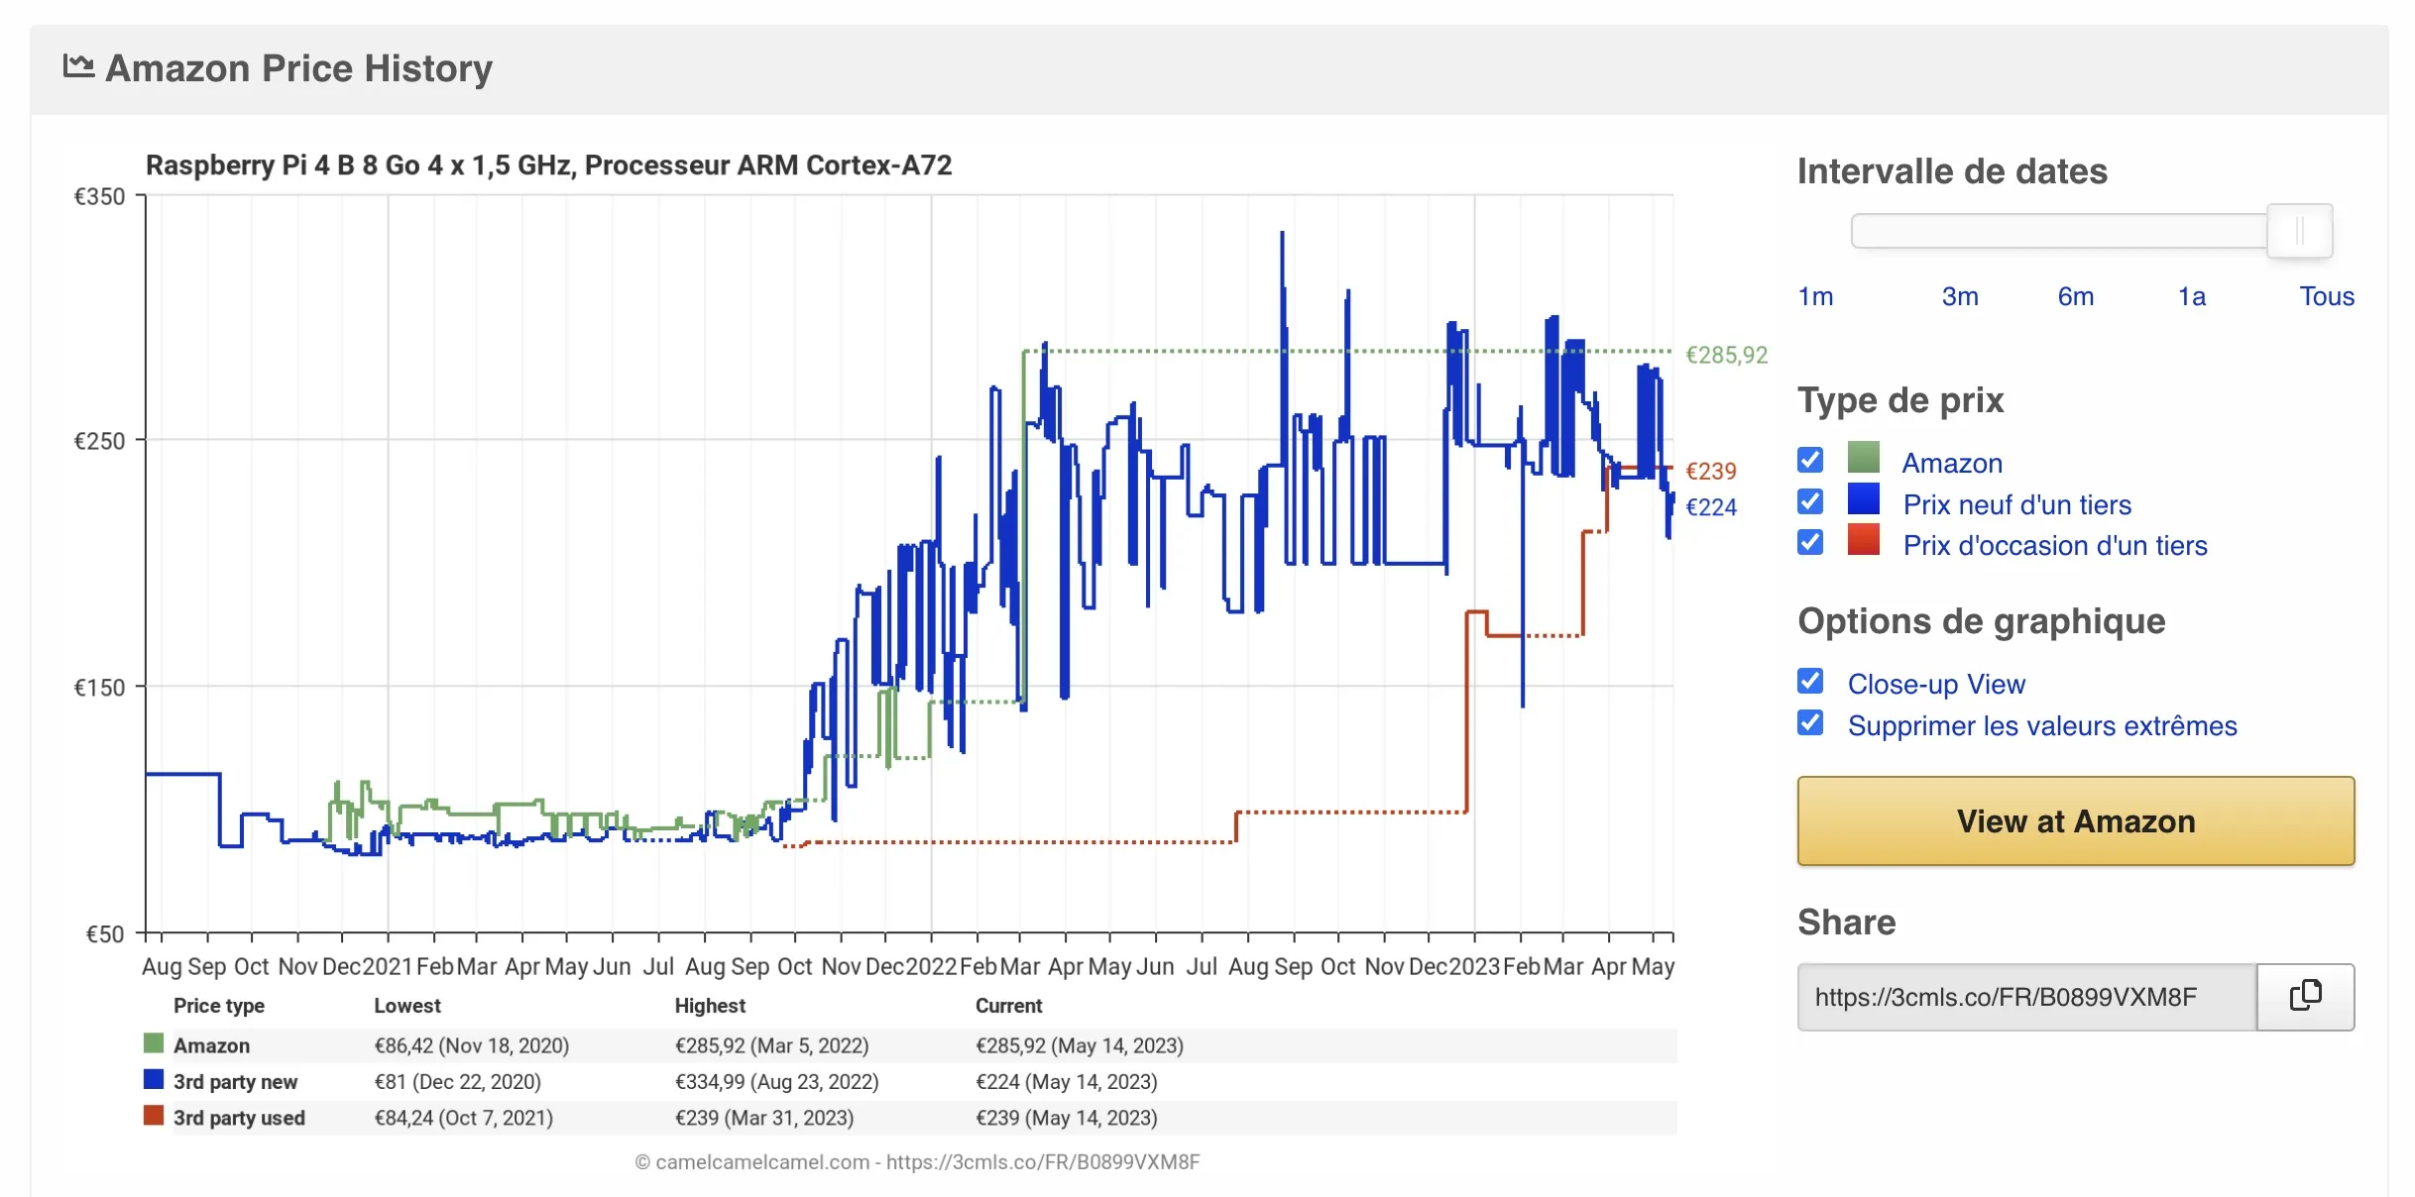Viewport: 2415px width, 1197px height.
Task: Uncheck Supprimer les valeurs extrêmes
Action: coord(1810,722)
